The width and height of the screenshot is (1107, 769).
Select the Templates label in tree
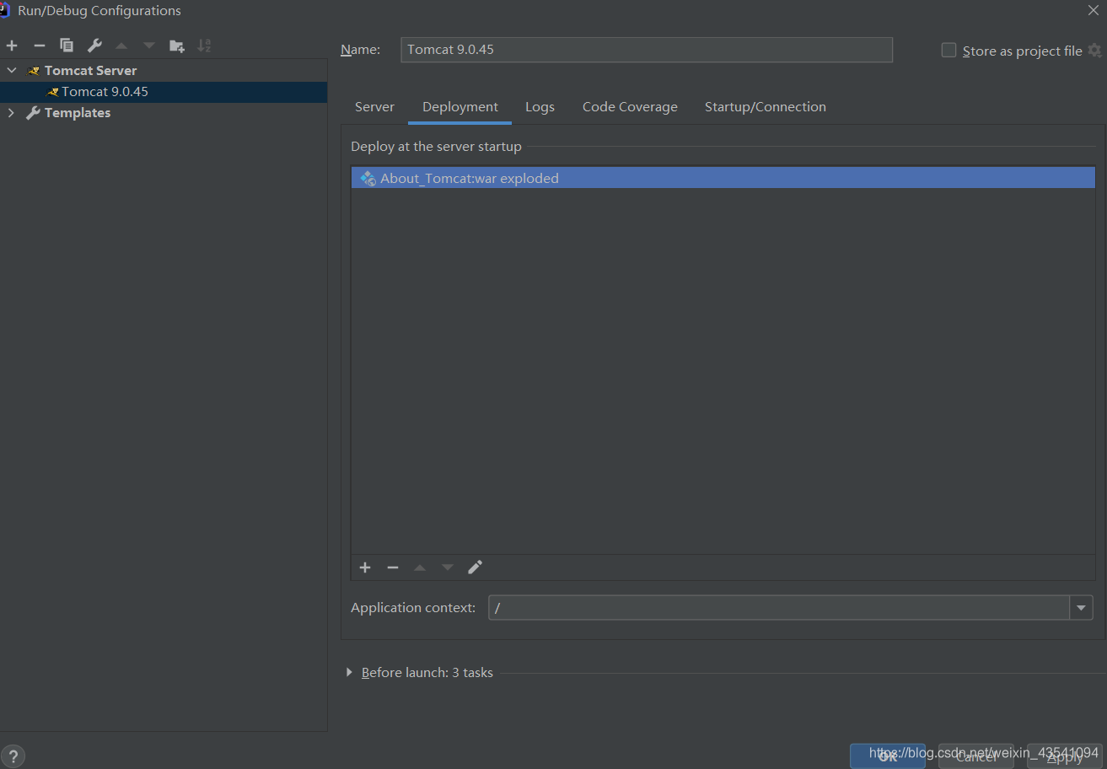click(x=78, y=112)
